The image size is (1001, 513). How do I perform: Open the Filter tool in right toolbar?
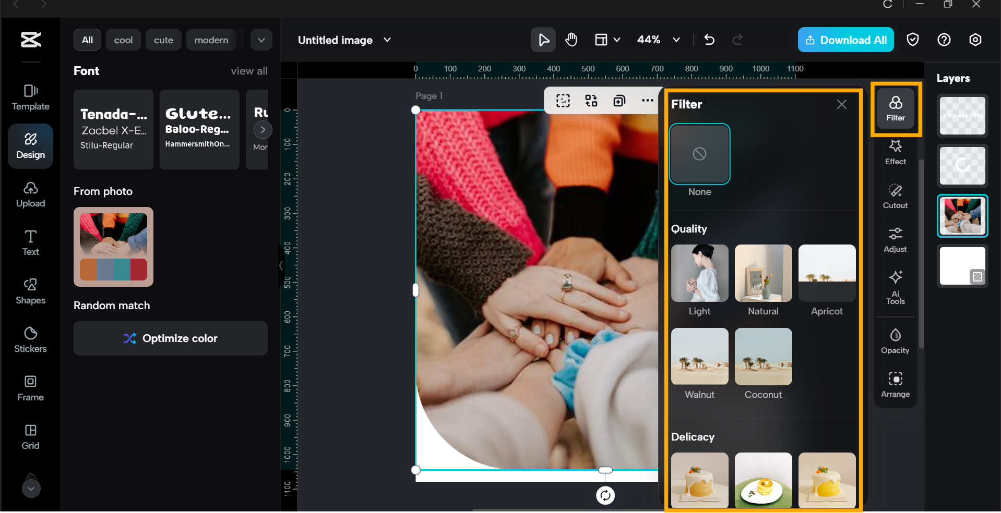click(x=896, y=109)
